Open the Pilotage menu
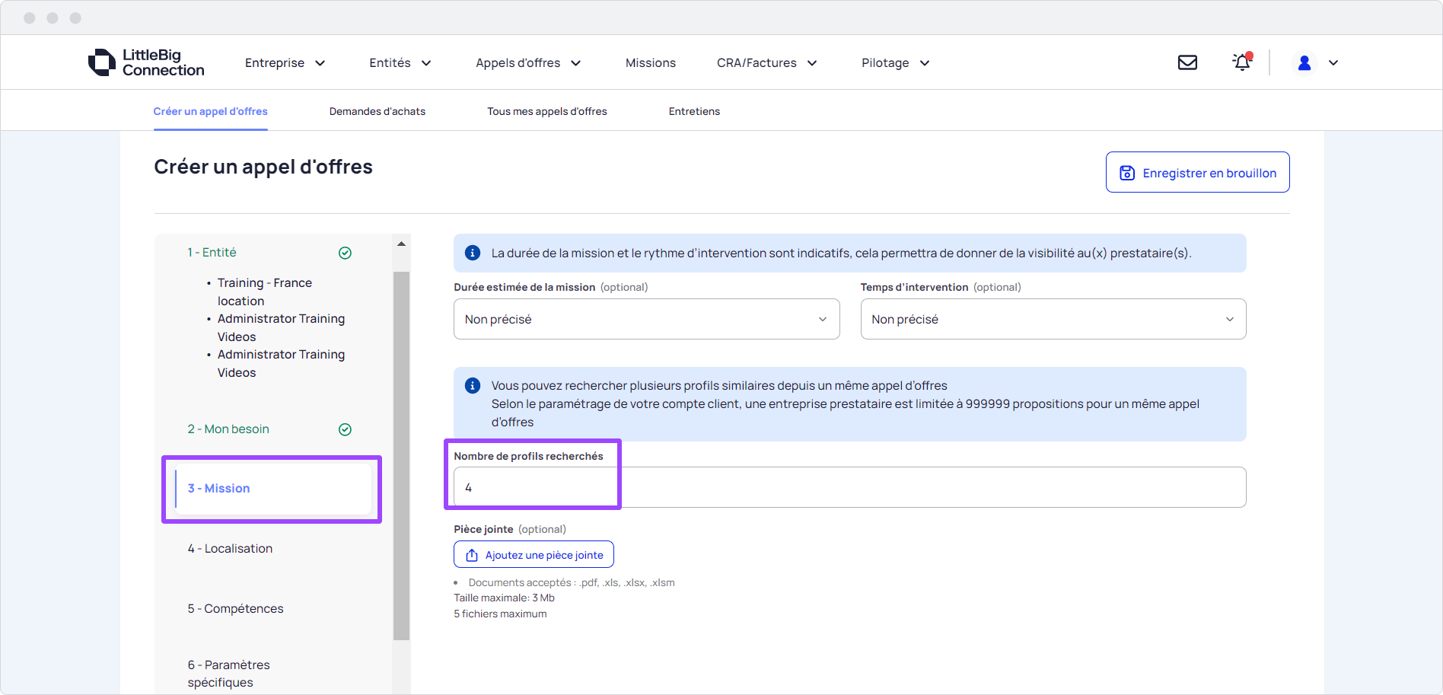The width and height of the screenshot is (1443, 695). click(x=896, y=62)
